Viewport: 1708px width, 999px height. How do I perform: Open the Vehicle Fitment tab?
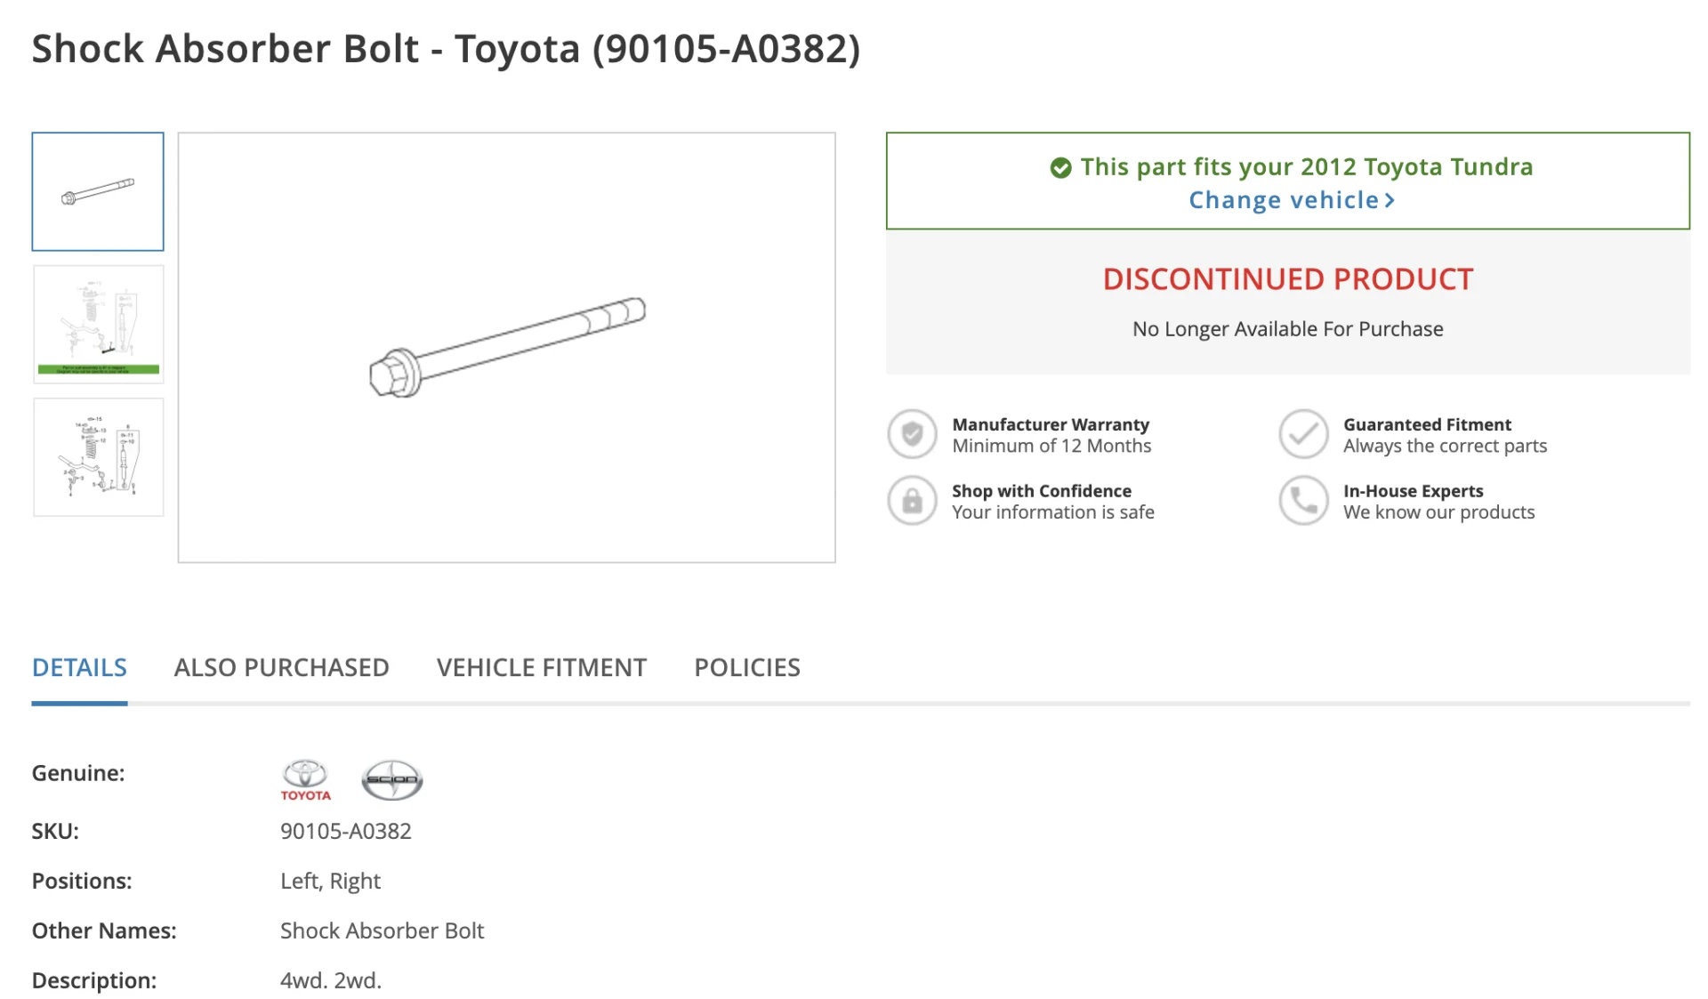point(542,667)
